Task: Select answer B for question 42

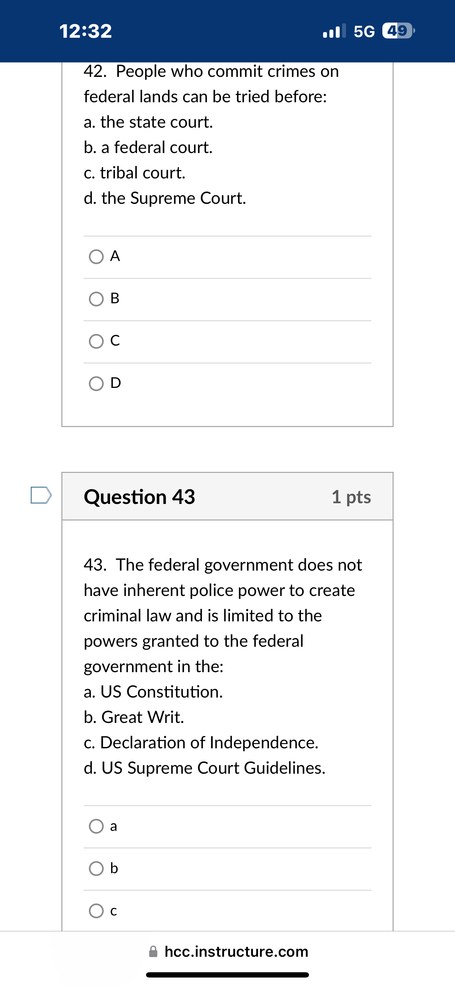Action: tap(96, 299)
